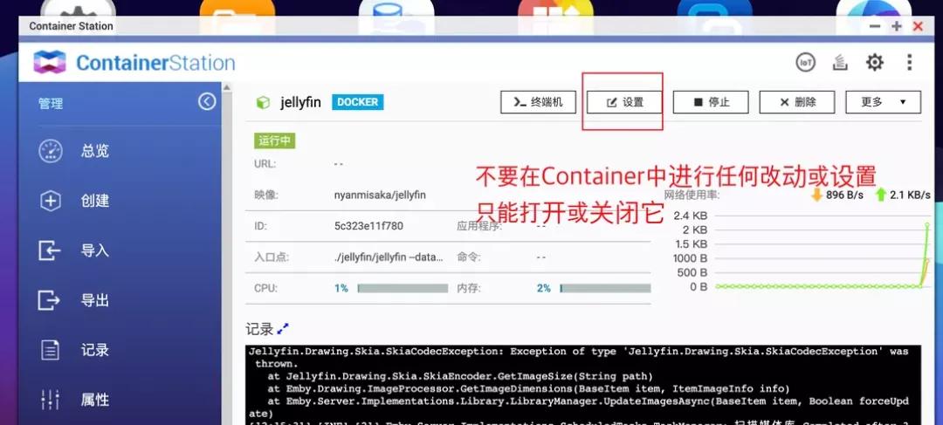Click the 设置 settings button

point(624,102)
